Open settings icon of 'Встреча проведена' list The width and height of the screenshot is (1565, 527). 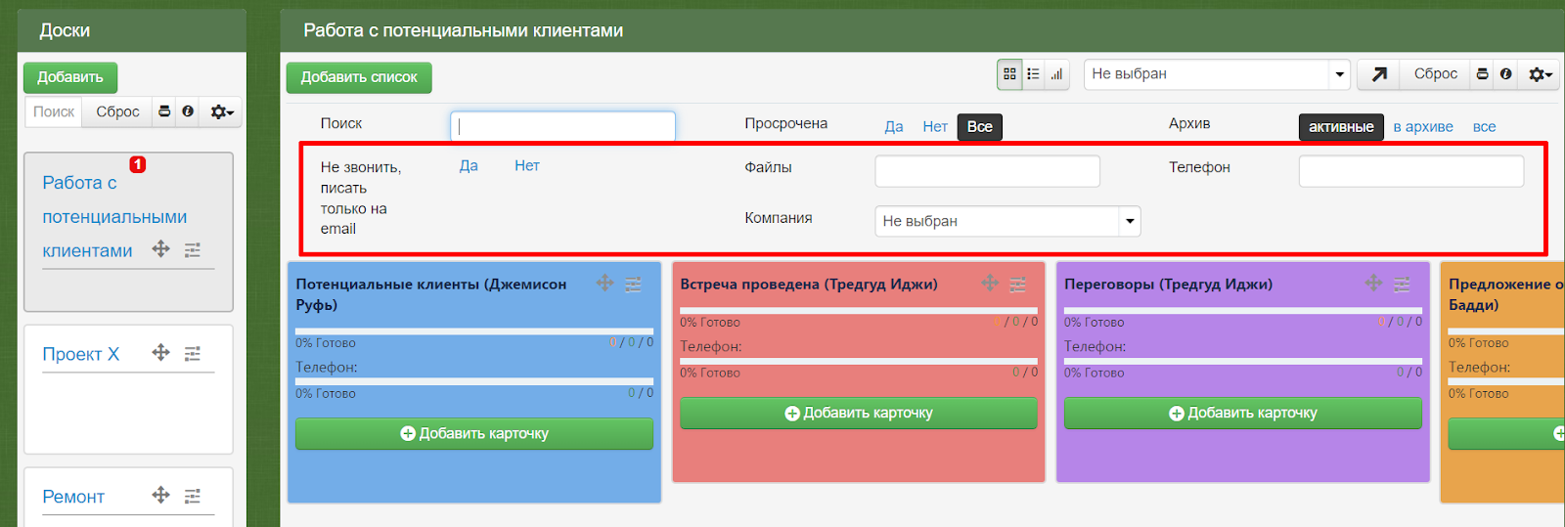pyautogui.click(x=1018, y=285)
